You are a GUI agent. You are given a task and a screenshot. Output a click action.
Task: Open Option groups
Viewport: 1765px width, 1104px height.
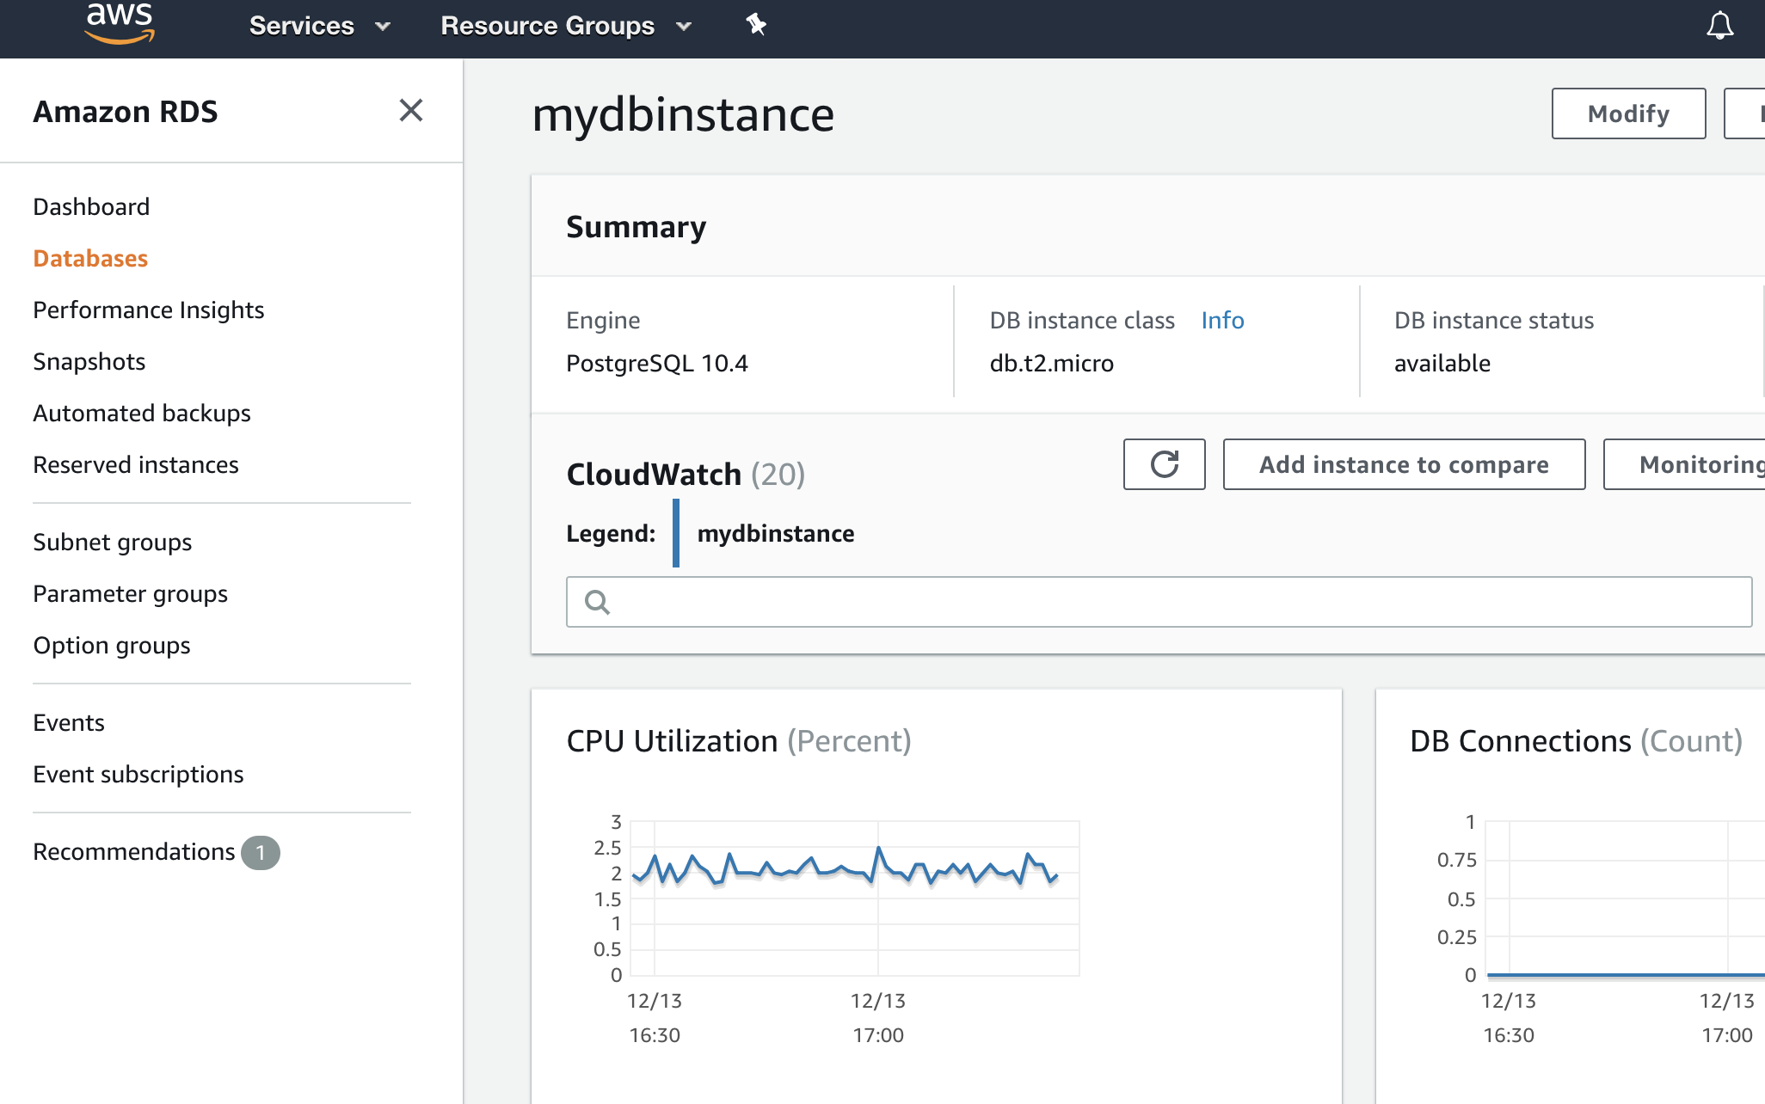pyautogui.click(x=112, y=645)
